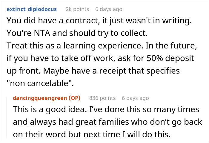Click the reply's 6 days ago timestamp
Viewport: 209px width, 143px height.
click(135, 98)
